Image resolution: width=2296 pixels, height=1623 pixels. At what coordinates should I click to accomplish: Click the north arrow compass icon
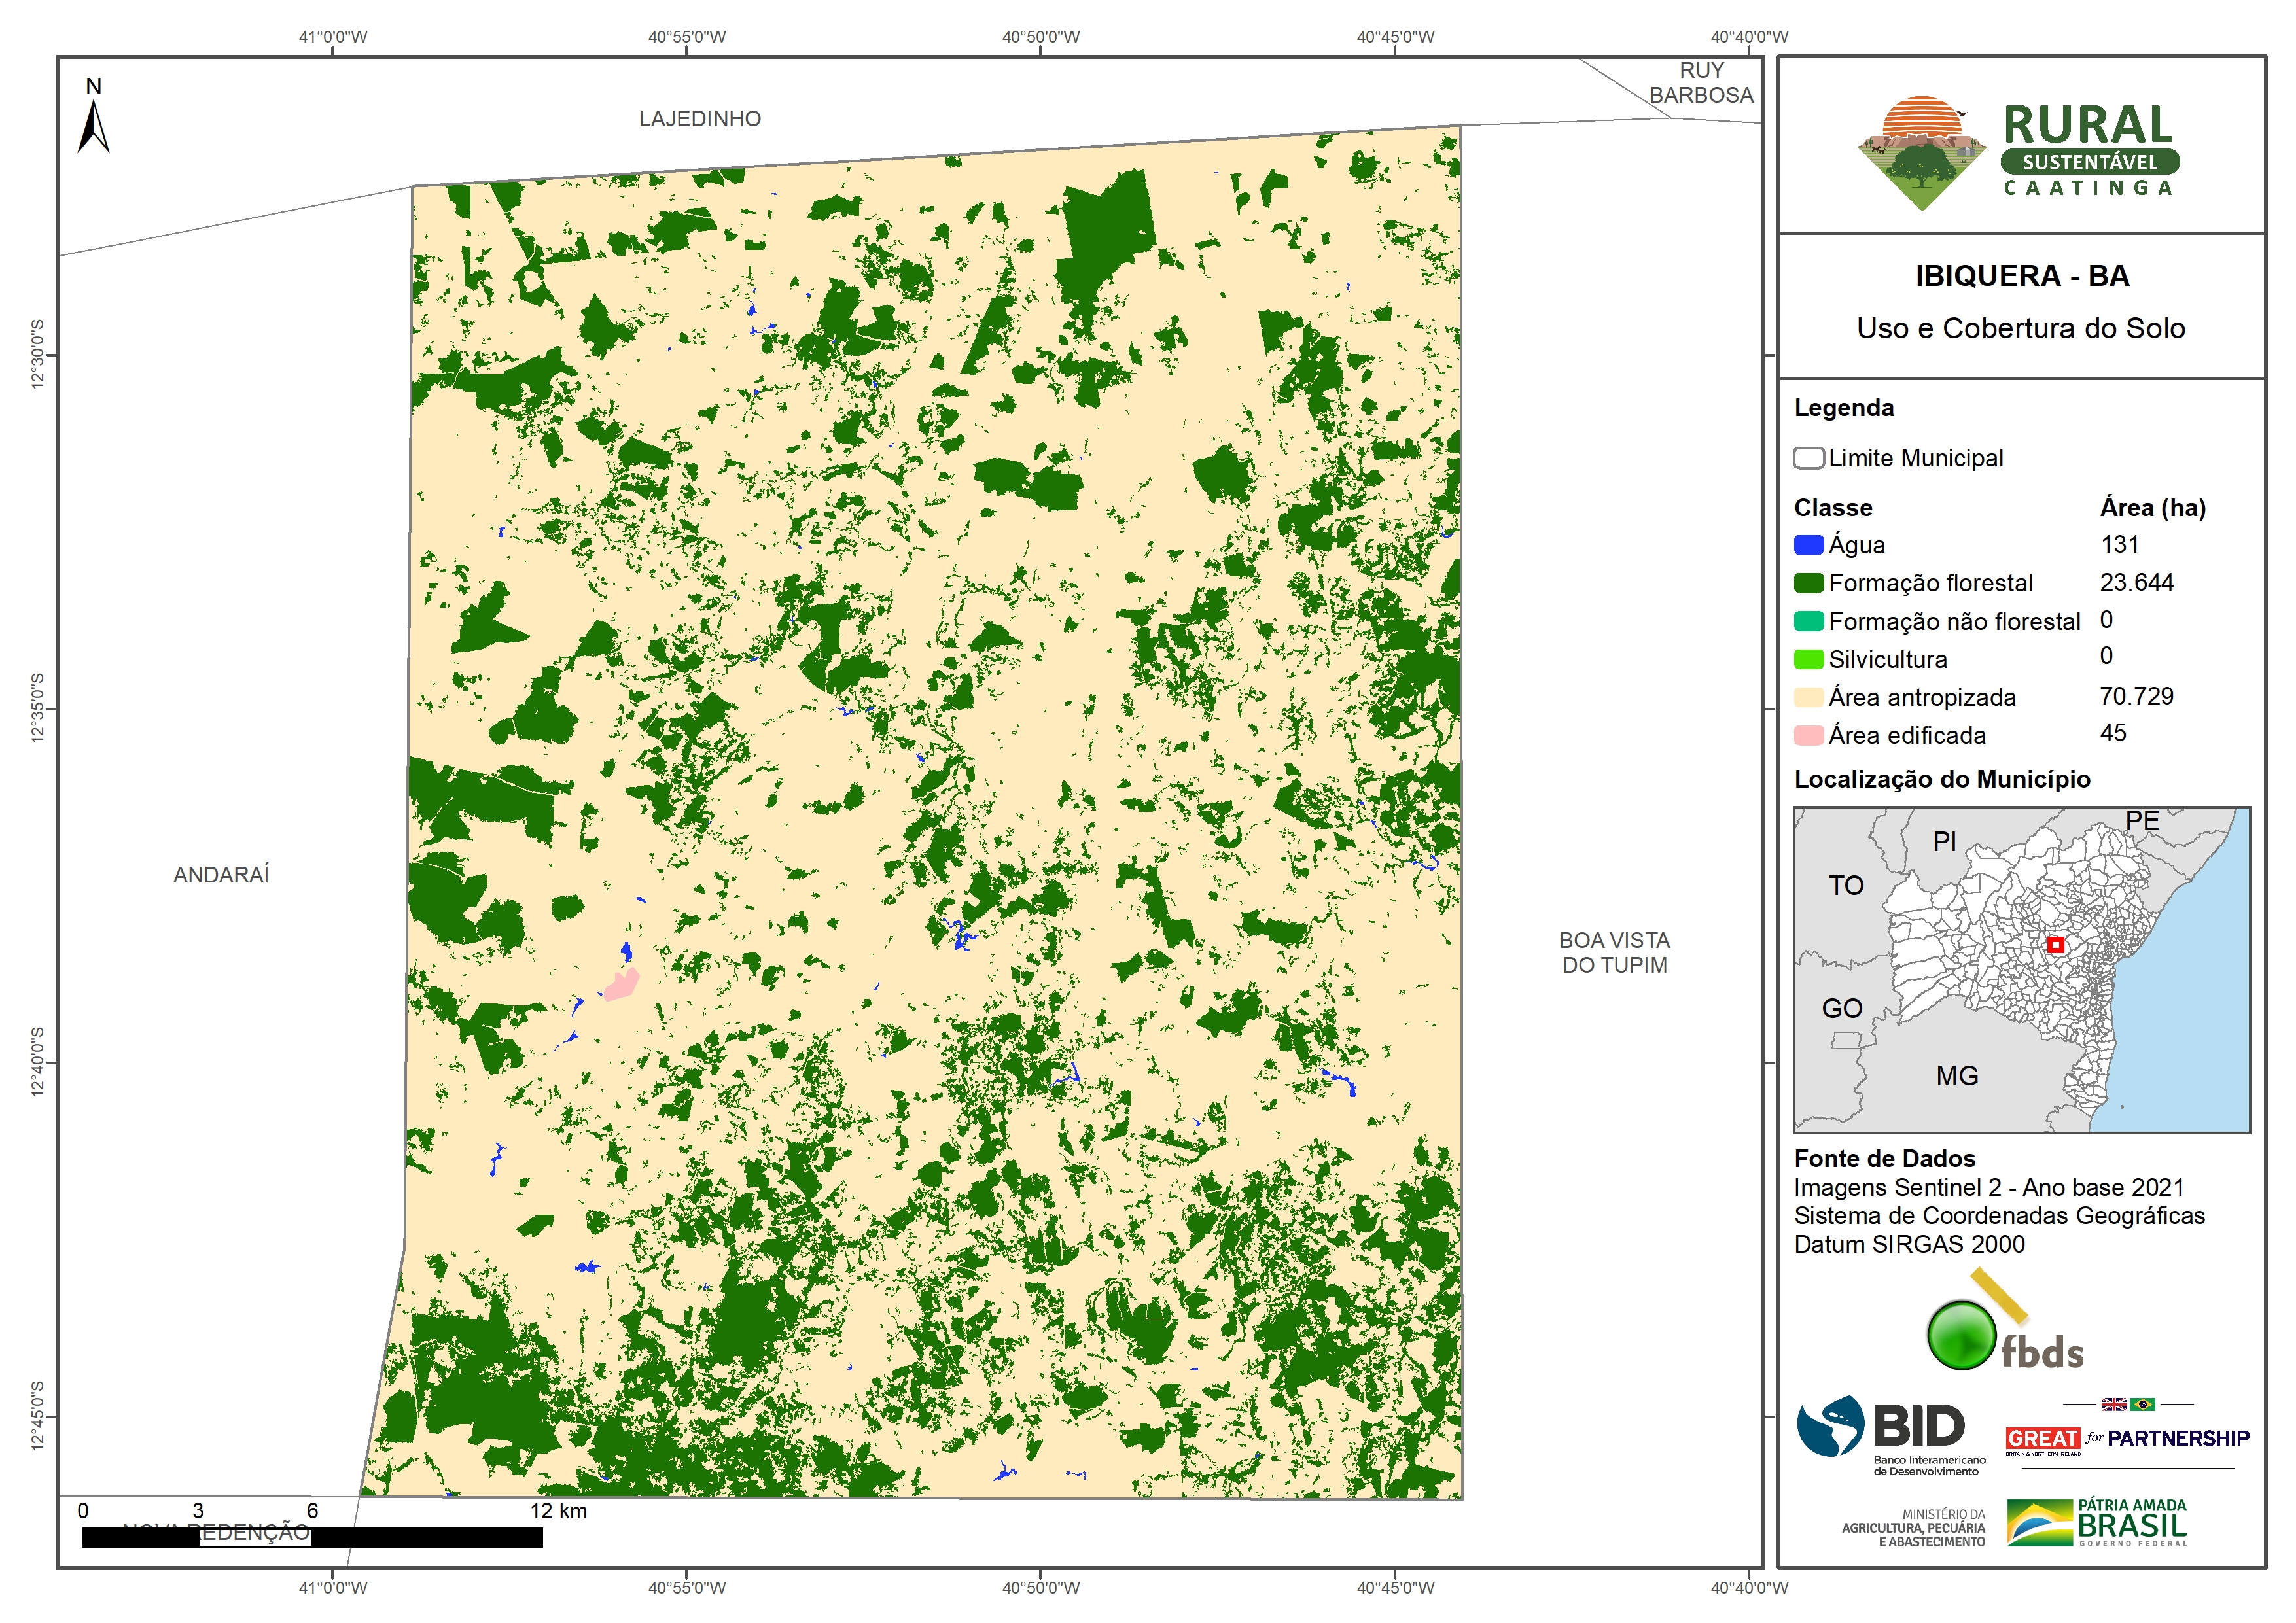pos(93,125)
